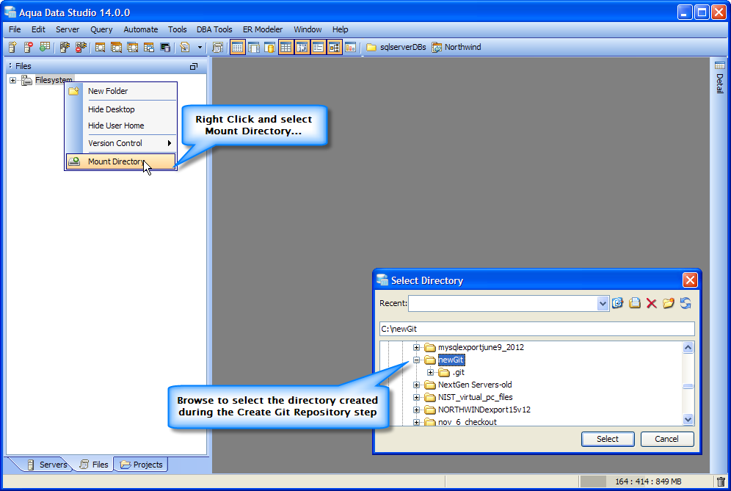Toggle the first highlighted table-grid view button
This screenshot has height=491, width=731.
click(x=237, y=47)
